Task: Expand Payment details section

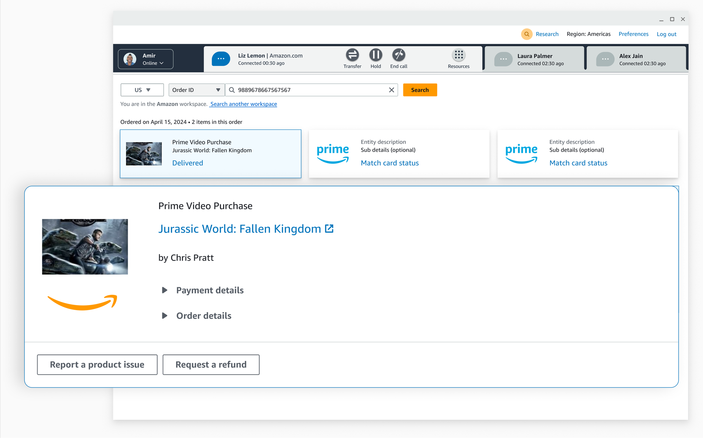Action: (x=165, y=290)
